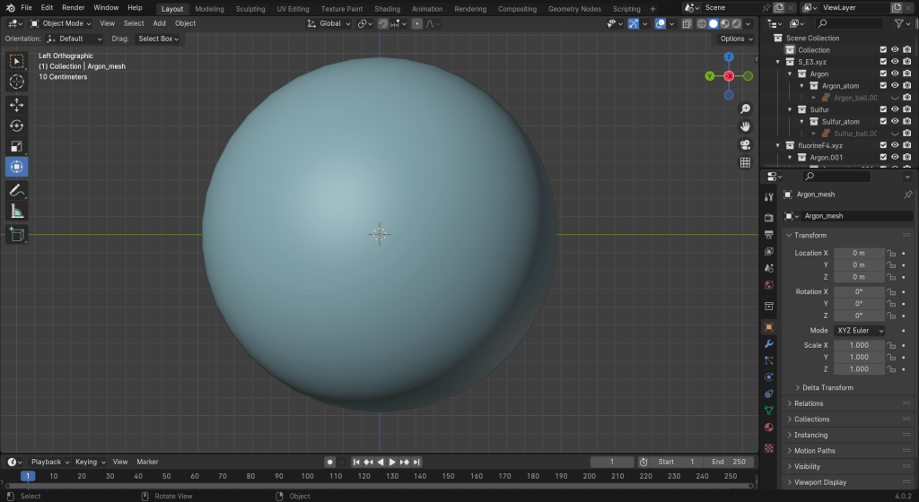Click the Scale X value field
The width and height of the screenshot is (919, 502).
click(858, 345)
